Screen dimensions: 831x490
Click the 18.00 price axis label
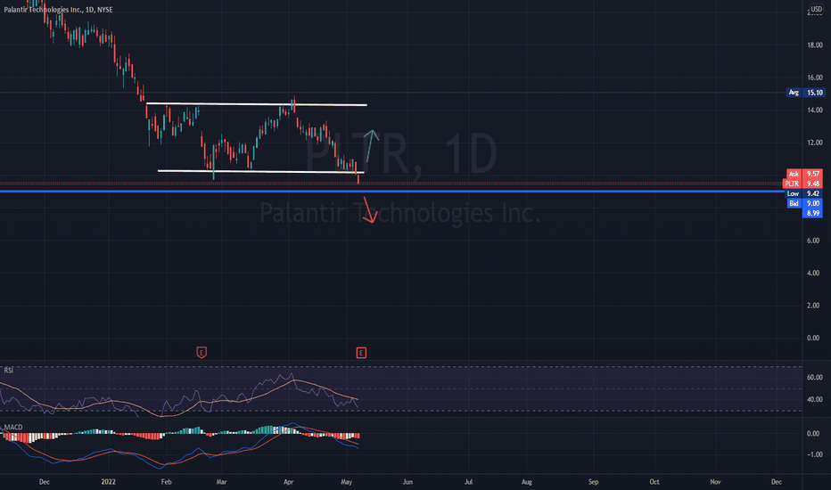[815, 45]
